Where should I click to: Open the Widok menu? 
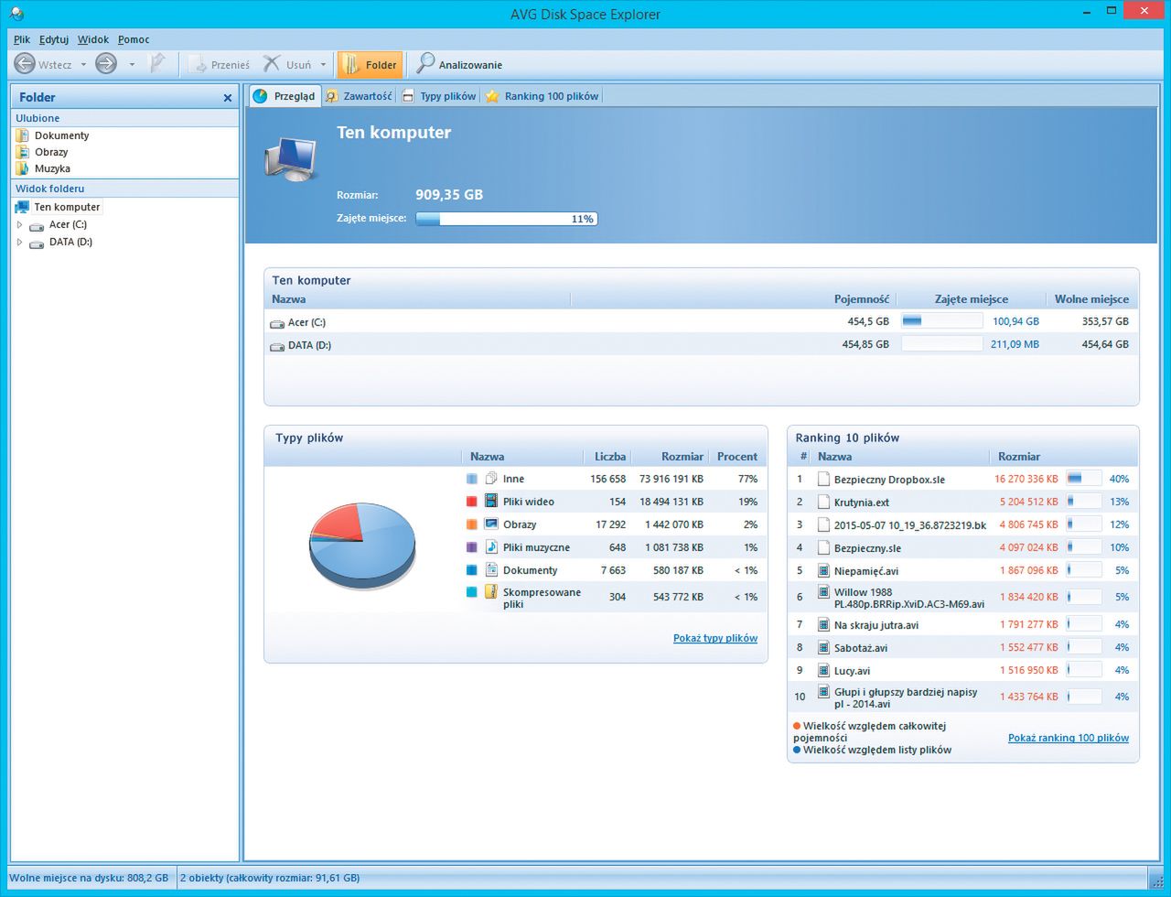93,39
